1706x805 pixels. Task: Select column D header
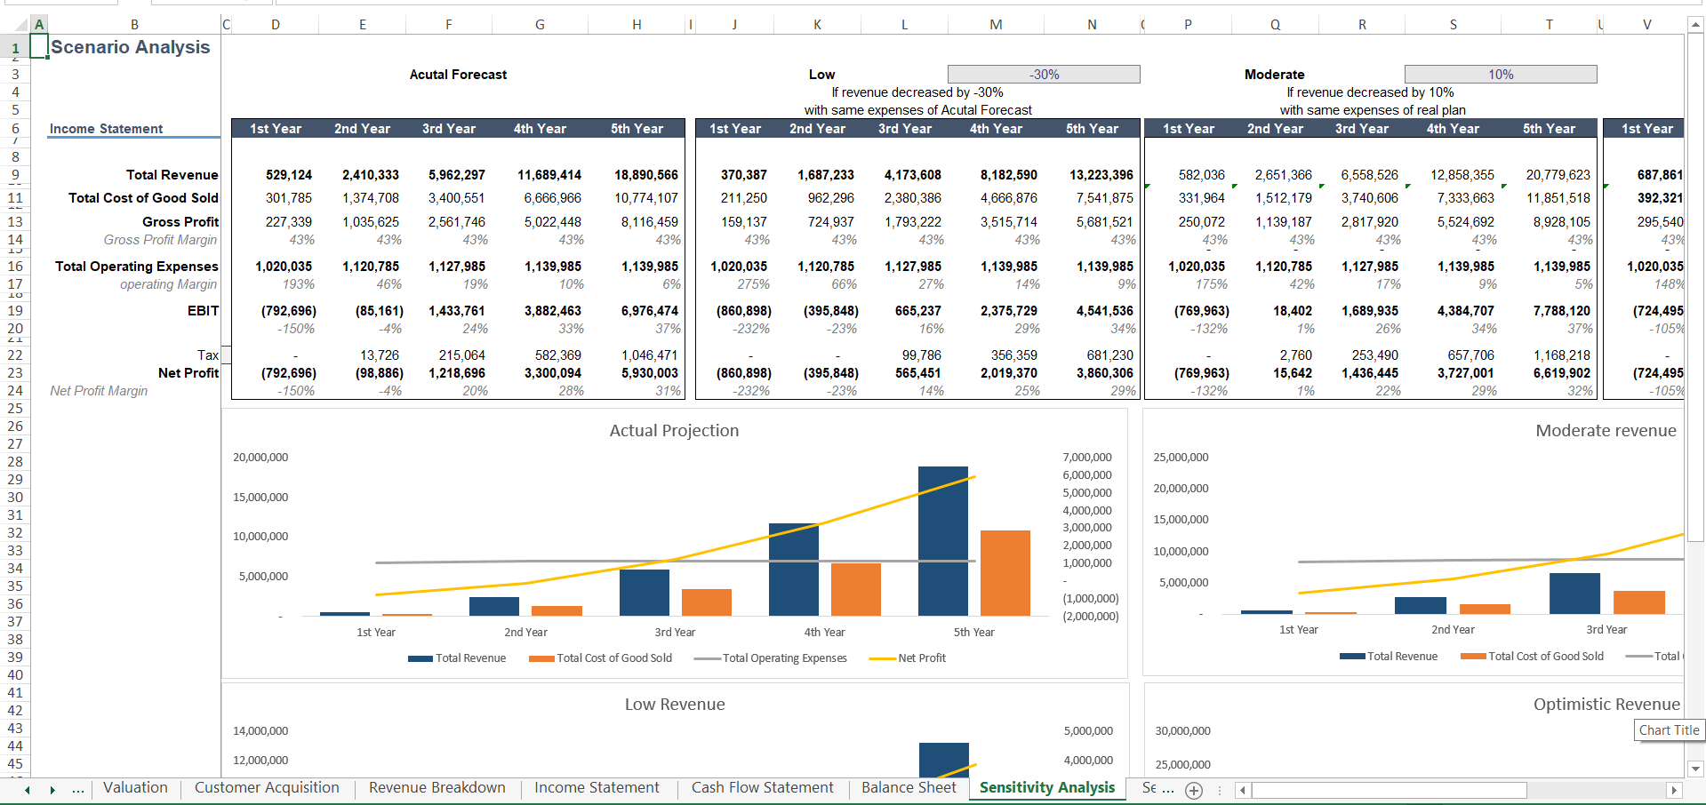276,25
